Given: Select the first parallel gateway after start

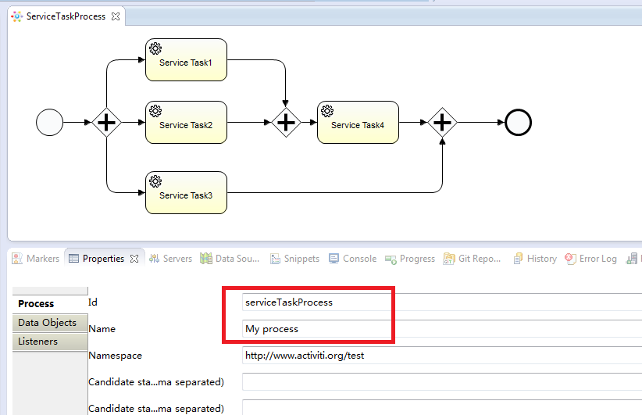Looking at the screenshot, I should click(106, 123).
